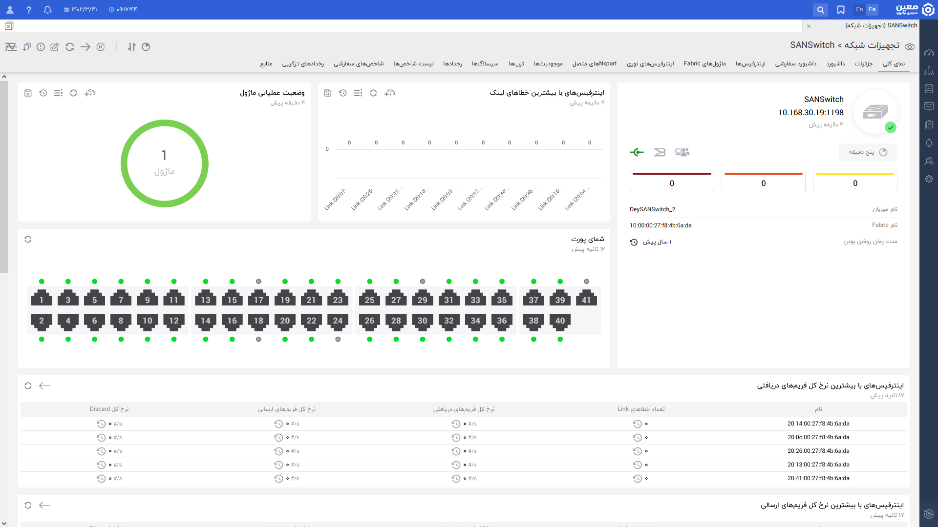Open the داشبورد tab
This screenshot has height=527, width=938.
click(835, 64)
